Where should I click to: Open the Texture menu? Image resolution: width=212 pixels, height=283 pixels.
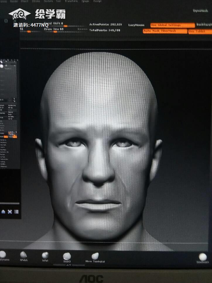click(x=48, y=1)
